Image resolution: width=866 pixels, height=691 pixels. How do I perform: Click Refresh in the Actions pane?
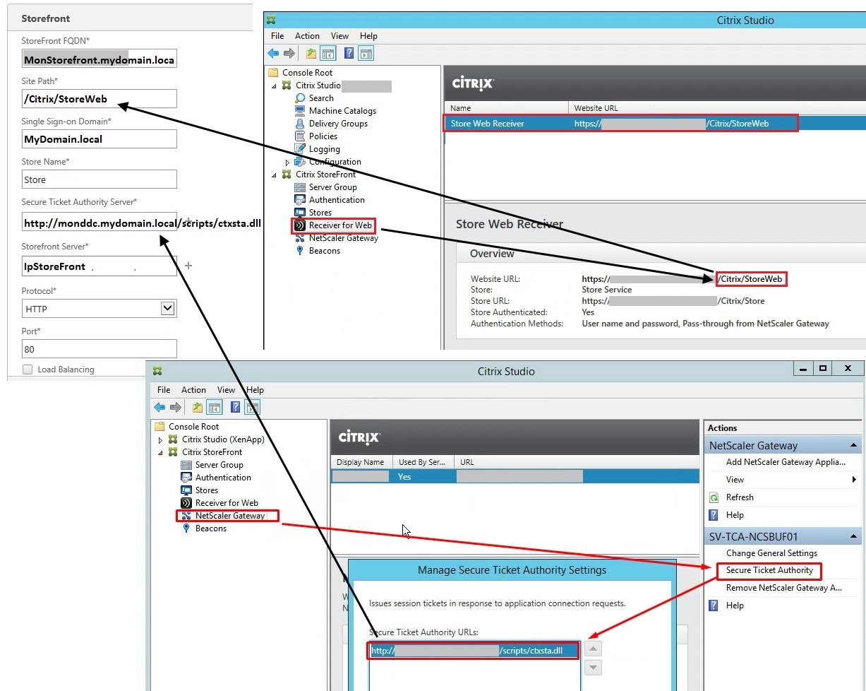coord(739,497)
